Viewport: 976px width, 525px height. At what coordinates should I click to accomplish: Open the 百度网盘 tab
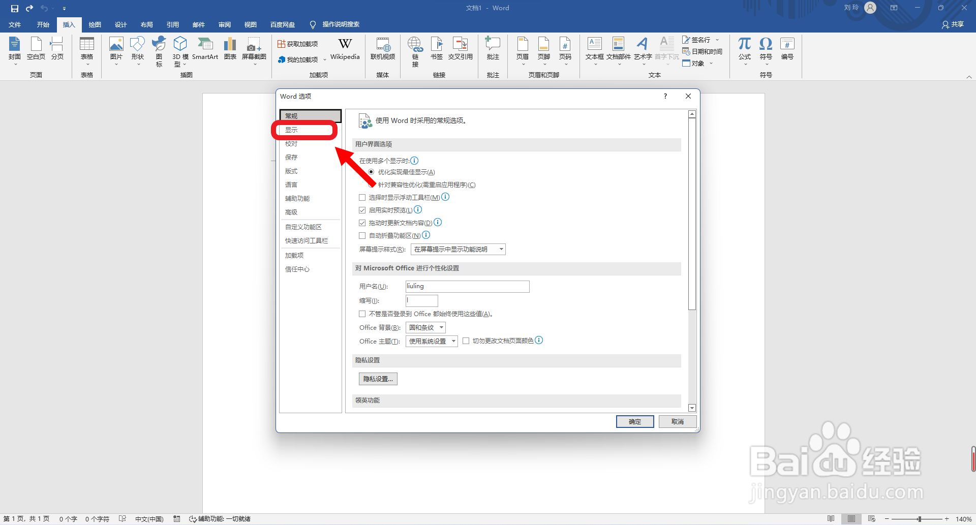point(283,24)
